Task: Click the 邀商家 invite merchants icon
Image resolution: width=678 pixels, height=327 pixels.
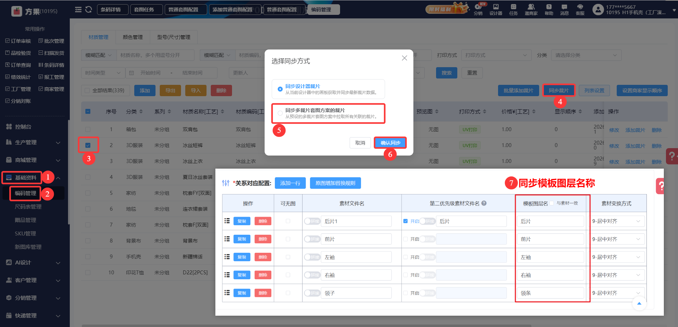Action: [x=531, y=10]
